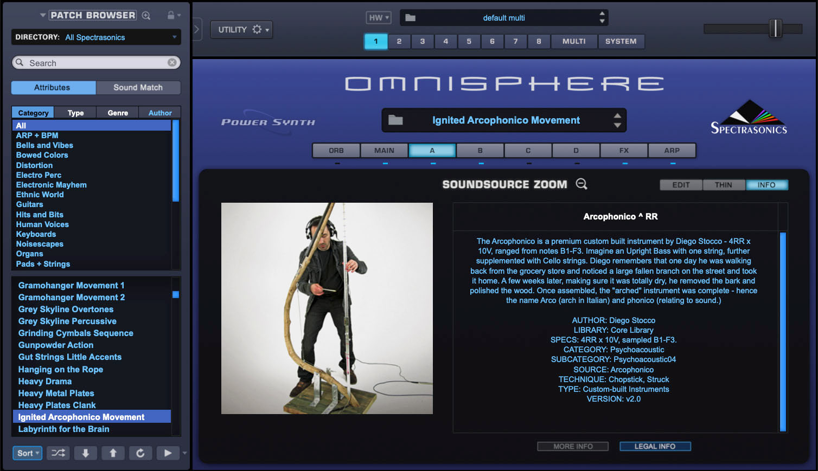Select part 5 button

click(x=469, y=41)
